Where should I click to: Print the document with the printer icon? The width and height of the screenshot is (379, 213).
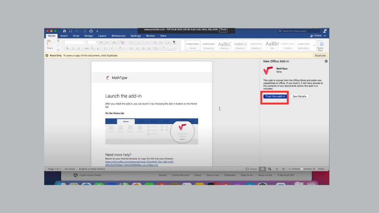tap(91, 31)
